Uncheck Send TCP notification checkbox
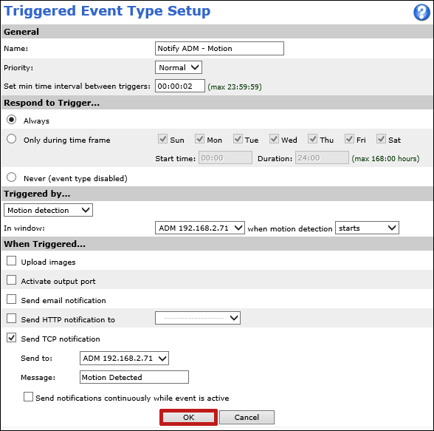This screenshot has height=431, width=434. [11, 338]
